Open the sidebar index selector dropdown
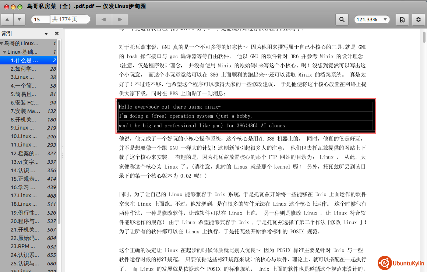 46,34
